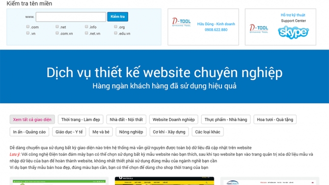Open the green website template thumbnail
Image resolution: width=329 pixels, height=185 pixels.
[x=59, y=182]
